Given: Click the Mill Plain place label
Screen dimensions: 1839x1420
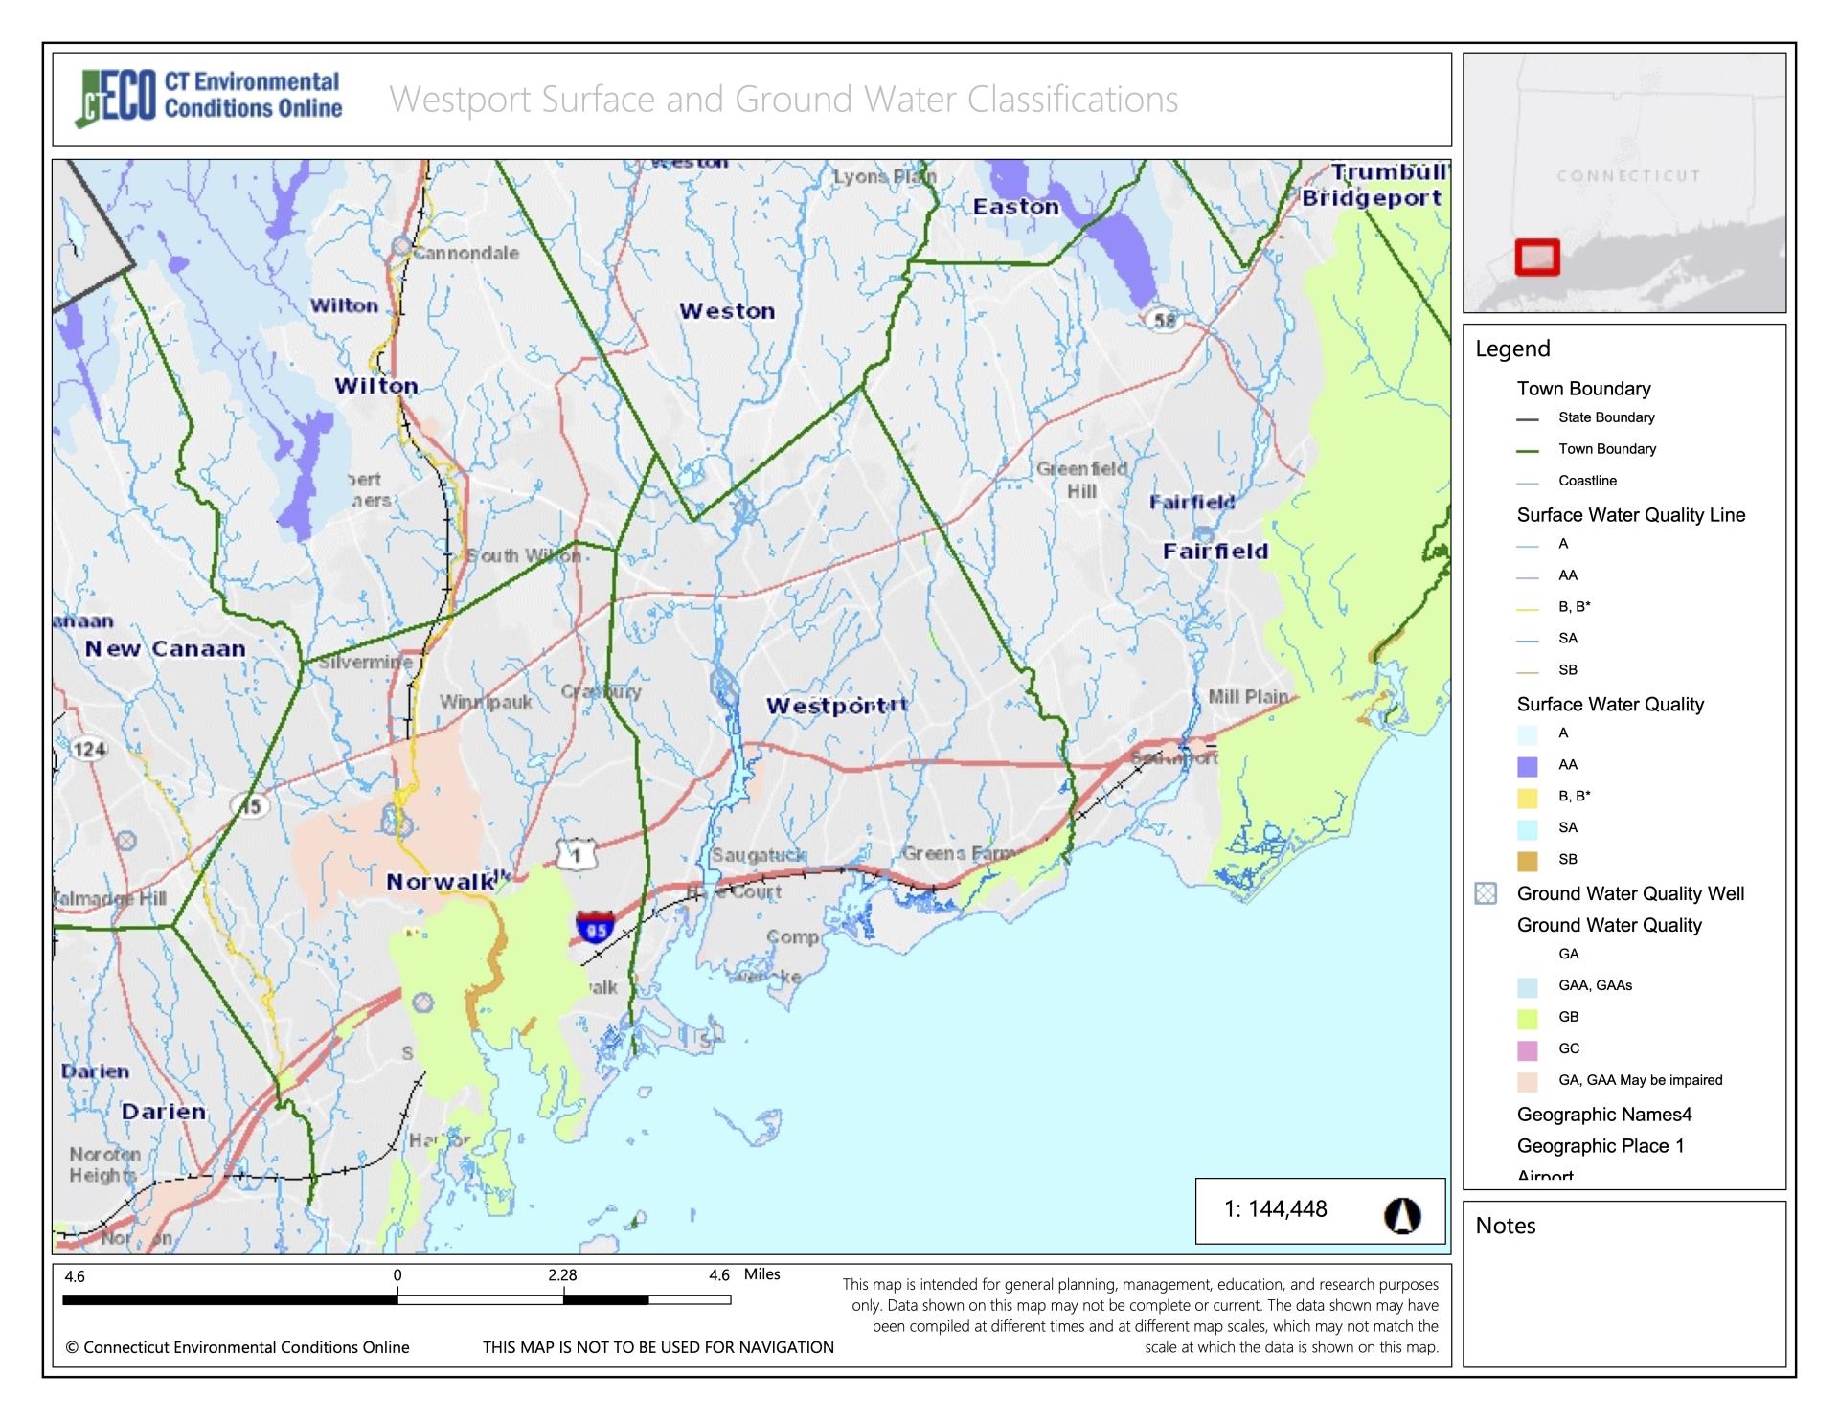Looking at the screenshot, I should point(1248,697).
